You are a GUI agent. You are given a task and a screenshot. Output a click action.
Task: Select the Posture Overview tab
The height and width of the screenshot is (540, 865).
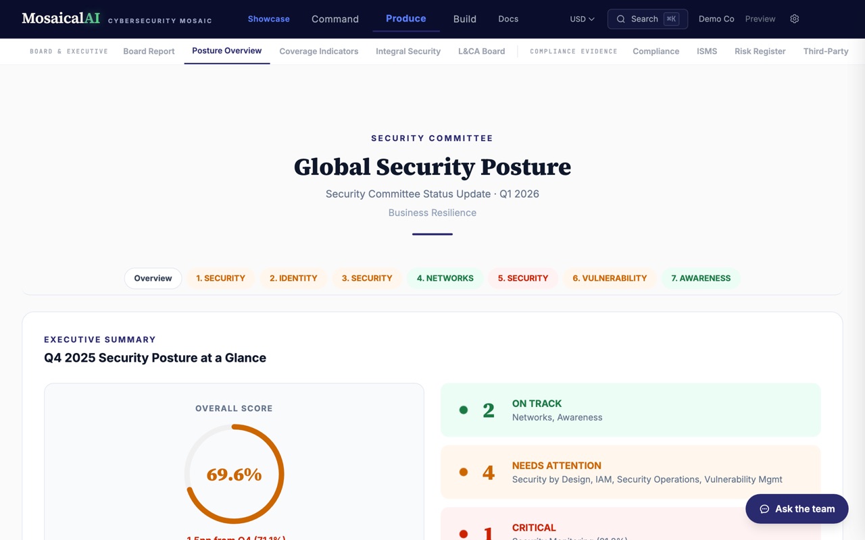pyautogui.click(x=227, y=51)
